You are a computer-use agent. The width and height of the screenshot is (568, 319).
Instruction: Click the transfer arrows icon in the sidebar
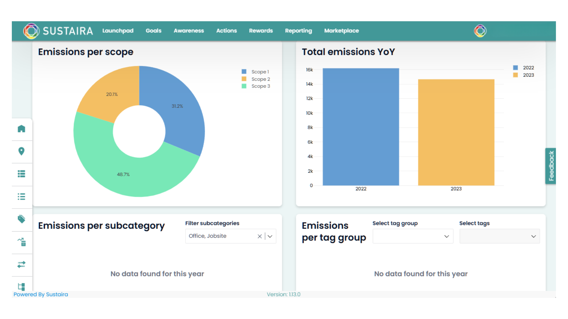[22, 265]
